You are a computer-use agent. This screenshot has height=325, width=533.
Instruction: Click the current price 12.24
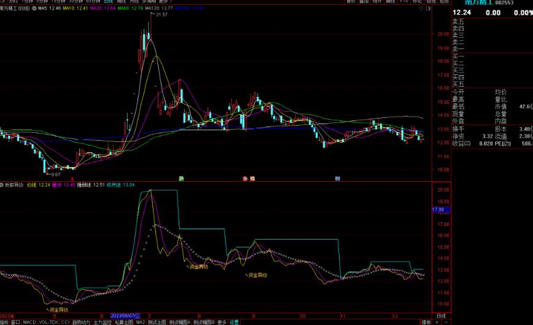pyautogui.click(x=462, y=12)
